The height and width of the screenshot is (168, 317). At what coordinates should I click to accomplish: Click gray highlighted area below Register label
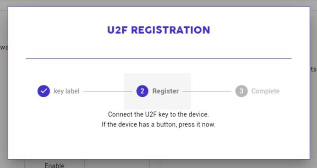click(x=158, y=103)
